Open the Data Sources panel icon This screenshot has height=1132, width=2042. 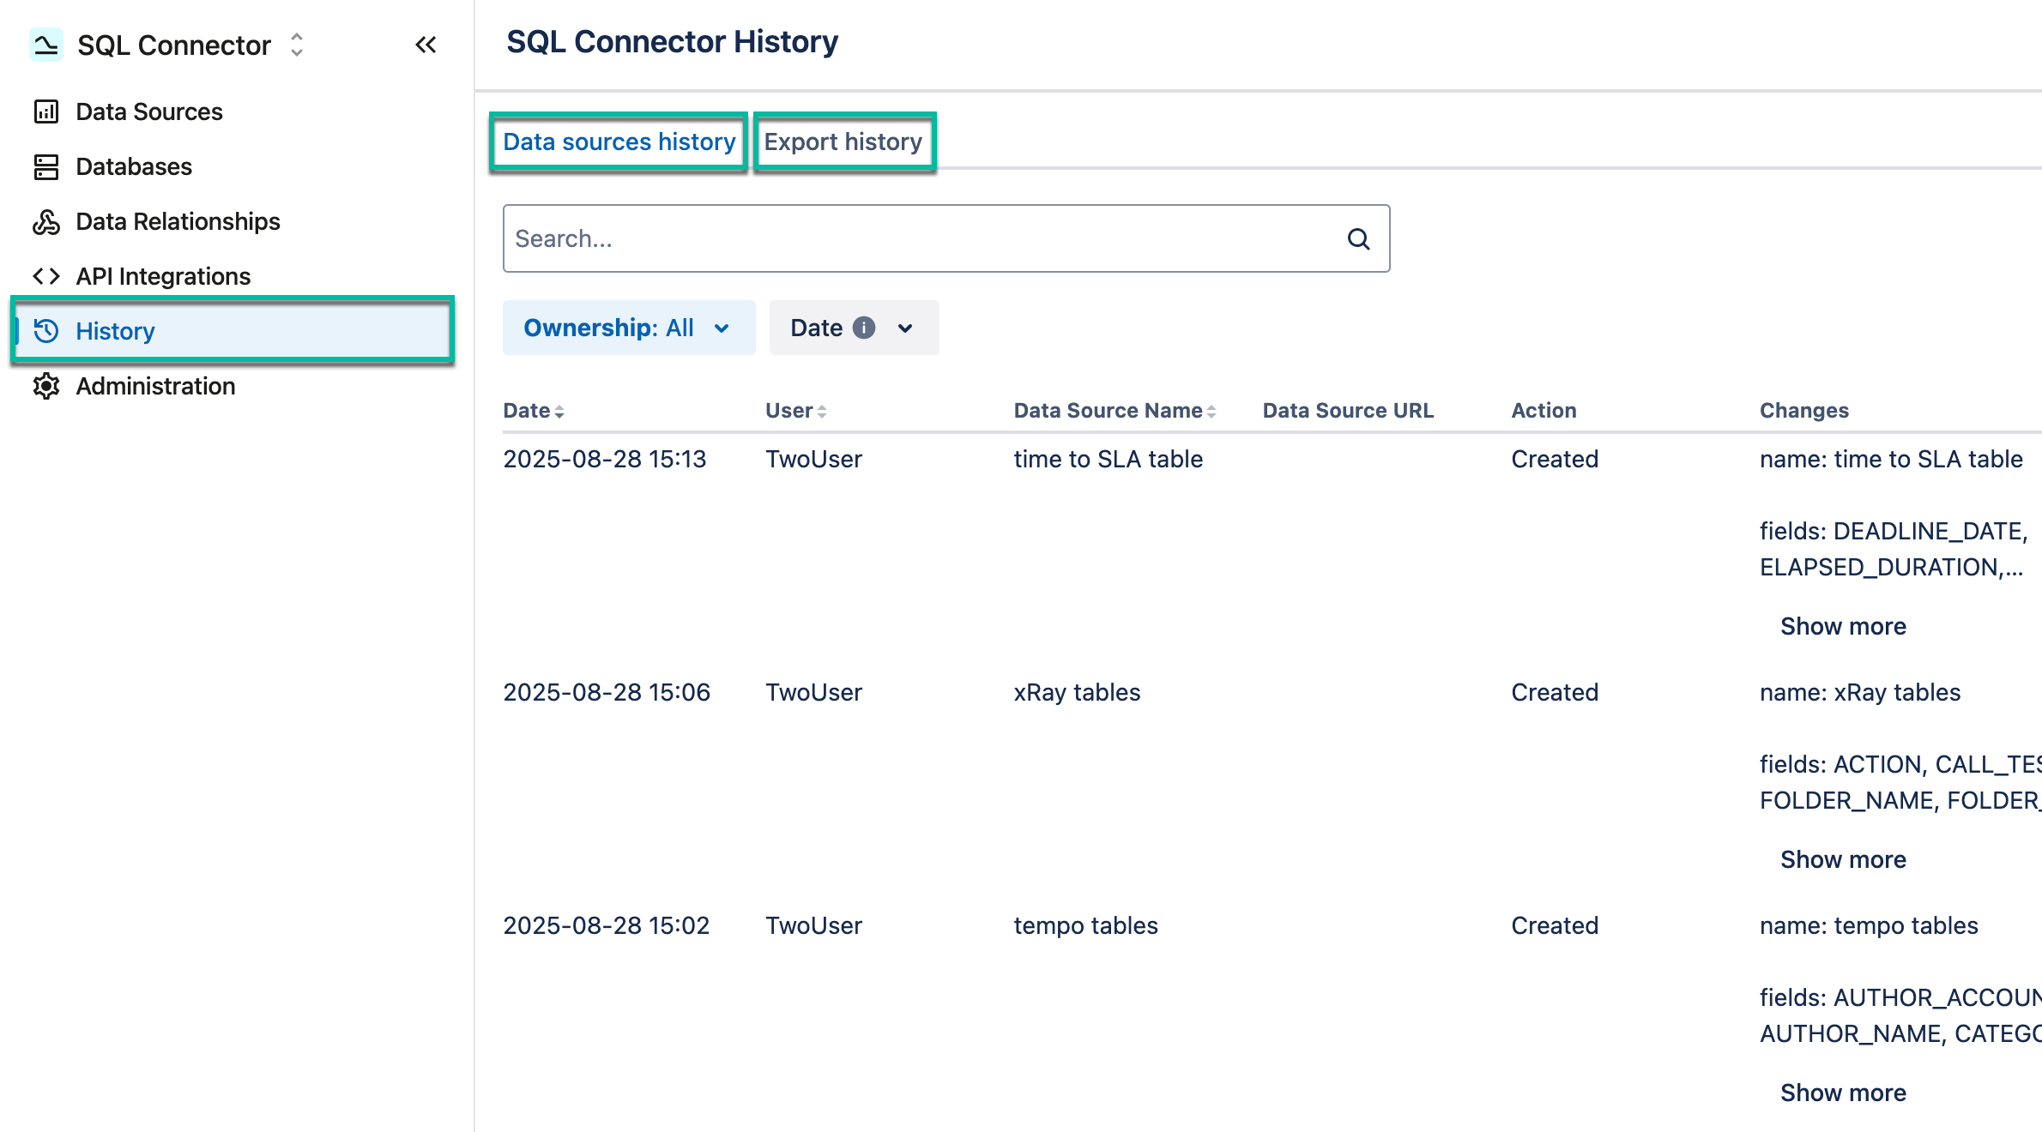click(x=46, y=111)
